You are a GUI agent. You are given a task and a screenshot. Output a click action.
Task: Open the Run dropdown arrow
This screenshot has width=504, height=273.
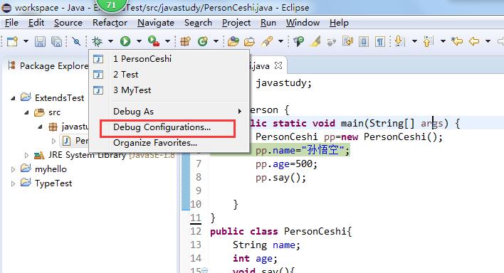pos(139,41)
